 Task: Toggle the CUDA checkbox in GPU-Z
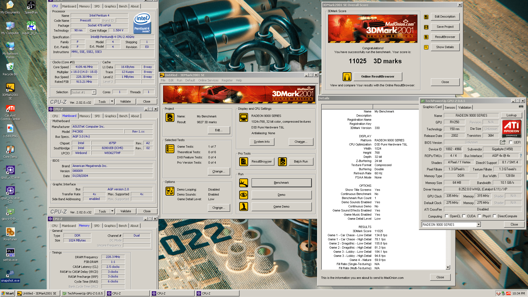coord(464,216)
